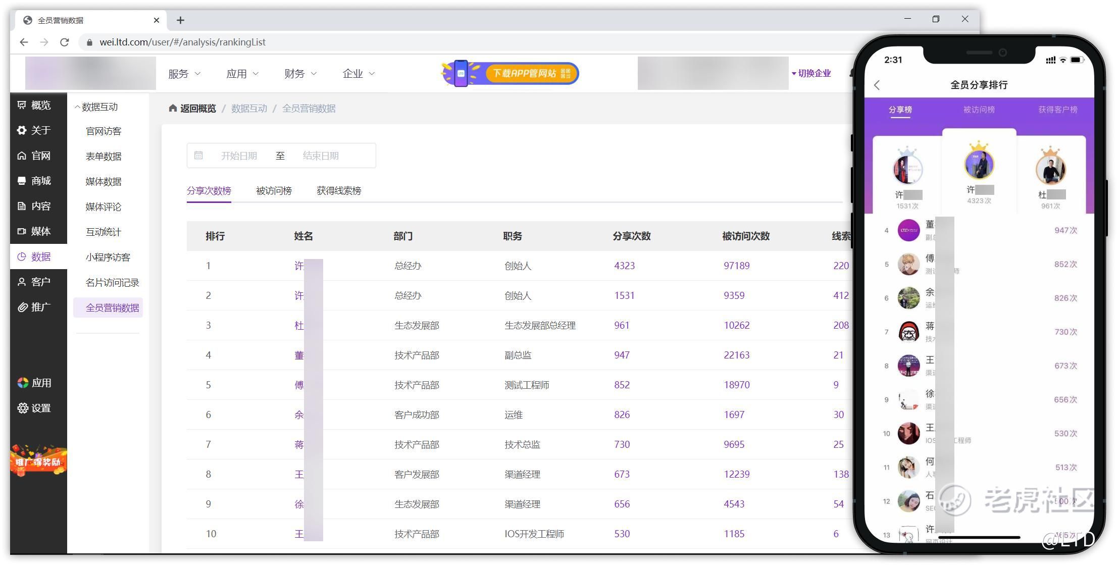The image size is (1118, 565).
Task: Click the 下载APP管网站 banner button
Action: coord(510,74)
